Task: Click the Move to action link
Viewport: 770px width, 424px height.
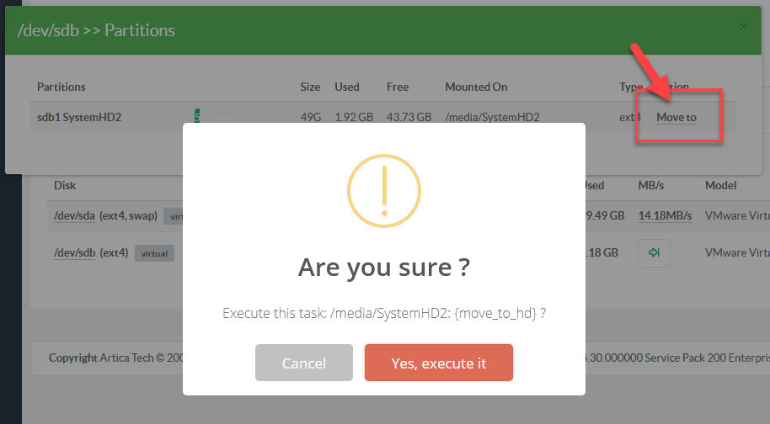Action: tap(676, 117)
